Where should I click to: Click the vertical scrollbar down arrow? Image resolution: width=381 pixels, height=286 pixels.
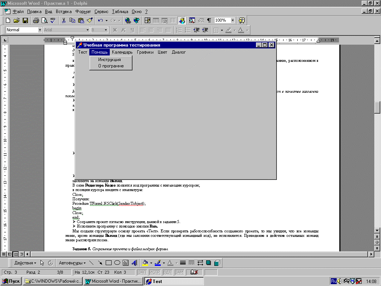pyautogui.click(x=377, y=230)
